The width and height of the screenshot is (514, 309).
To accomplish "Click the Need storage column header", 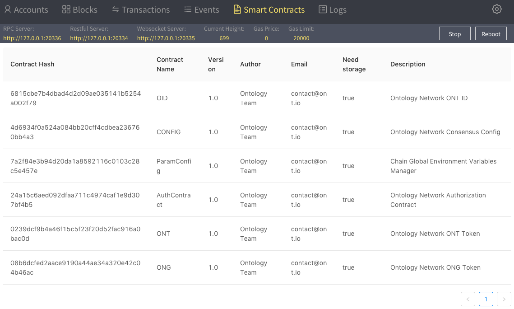I will pos(354,64).
